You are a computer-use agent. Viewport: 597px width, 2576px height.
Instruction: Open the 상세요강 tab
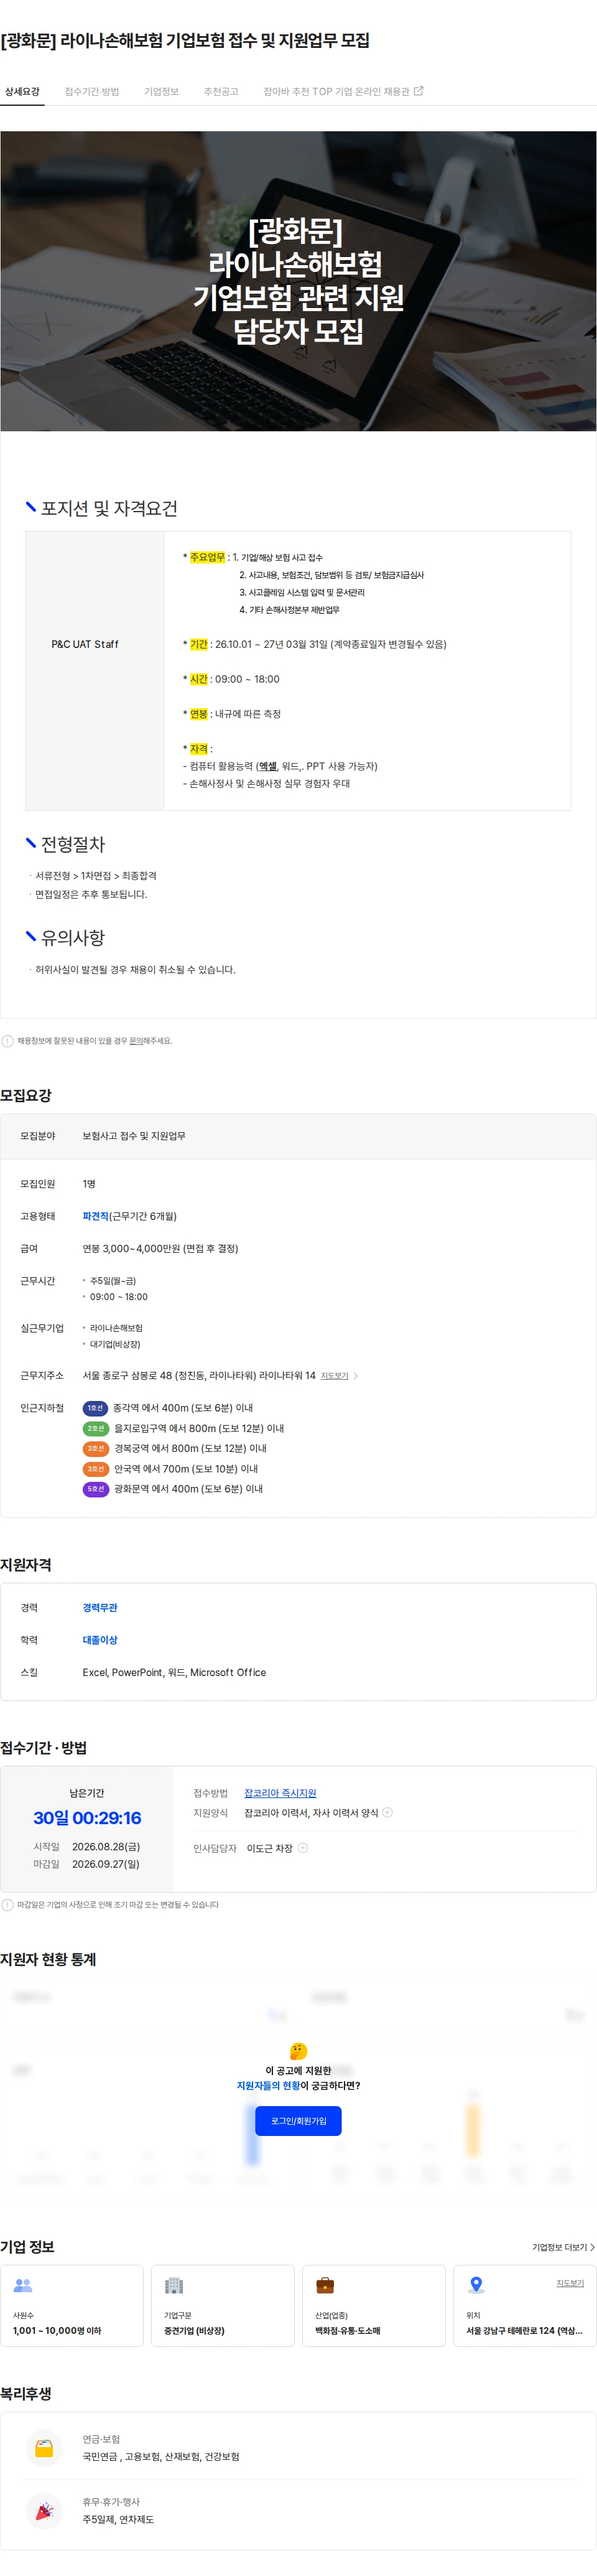coord(22,91)
